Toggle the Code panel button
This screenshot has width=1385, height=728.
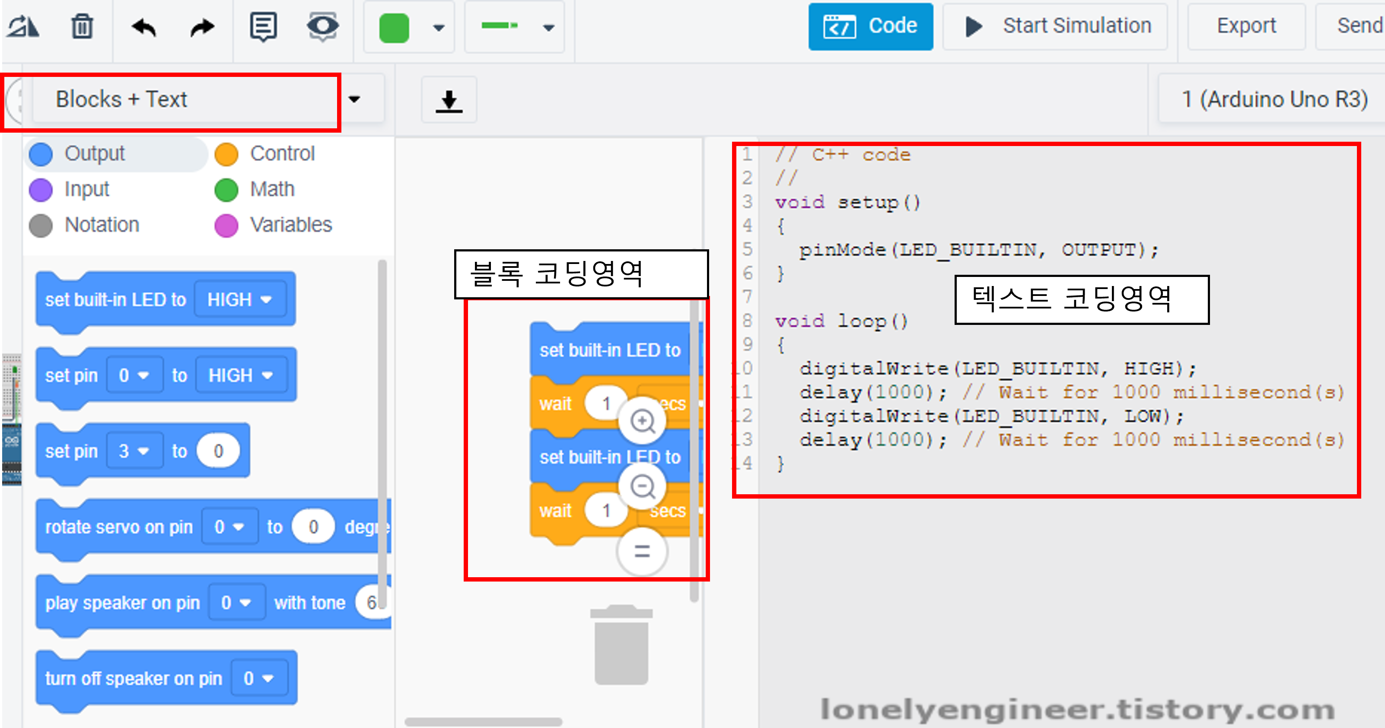click(870, 26)
